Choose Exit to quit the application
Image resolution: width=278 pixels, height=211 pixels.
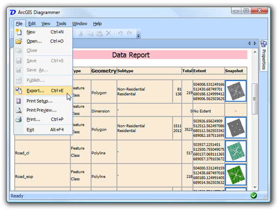(x=30, y=130)
